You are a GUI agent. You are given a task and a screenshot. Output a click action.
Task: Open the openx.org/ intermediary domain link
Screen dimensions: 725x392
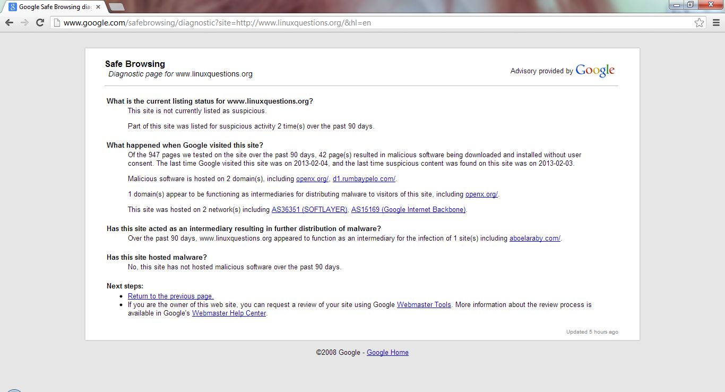[481, 194]
